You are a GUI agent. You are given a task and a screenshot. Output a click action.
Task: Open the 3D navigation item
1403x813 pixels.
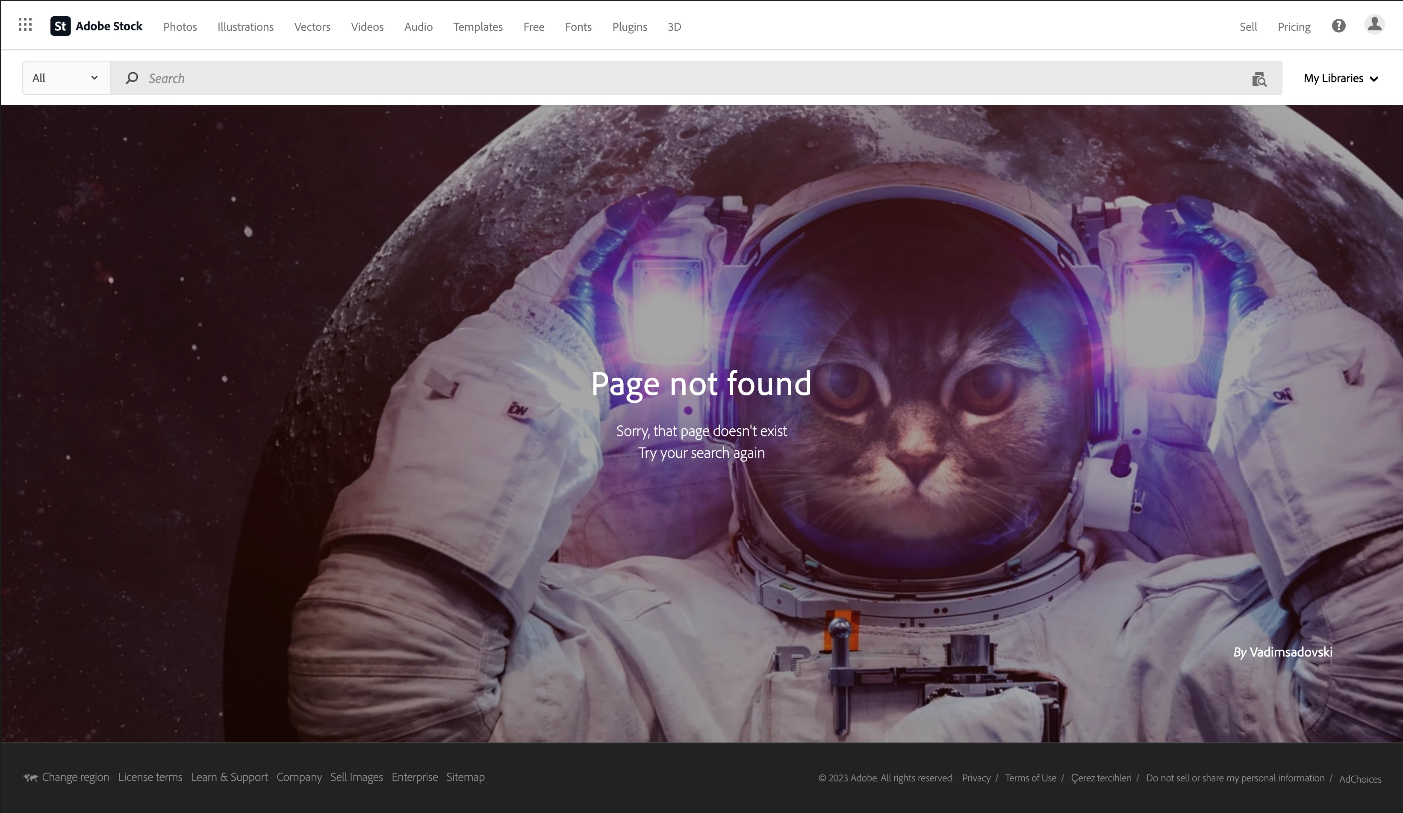click(x=674, y=27)
